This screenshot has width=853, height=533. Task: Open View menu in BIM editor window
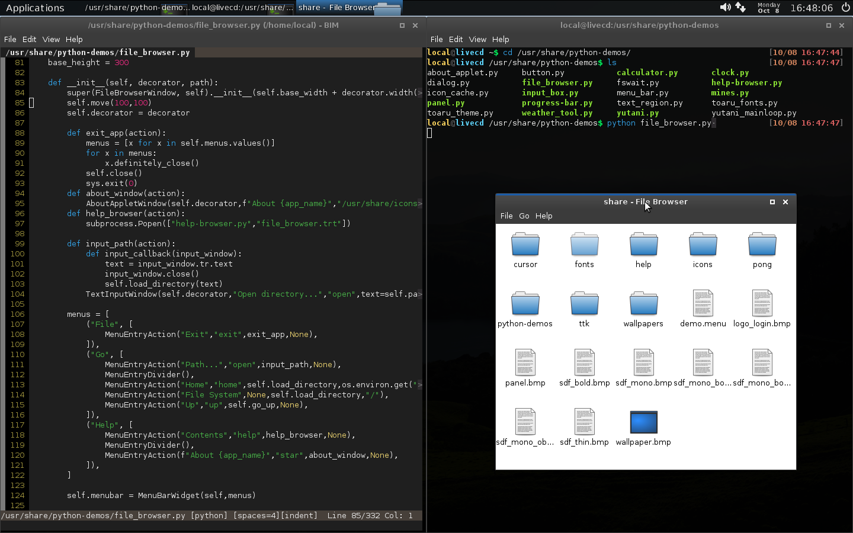51,39
